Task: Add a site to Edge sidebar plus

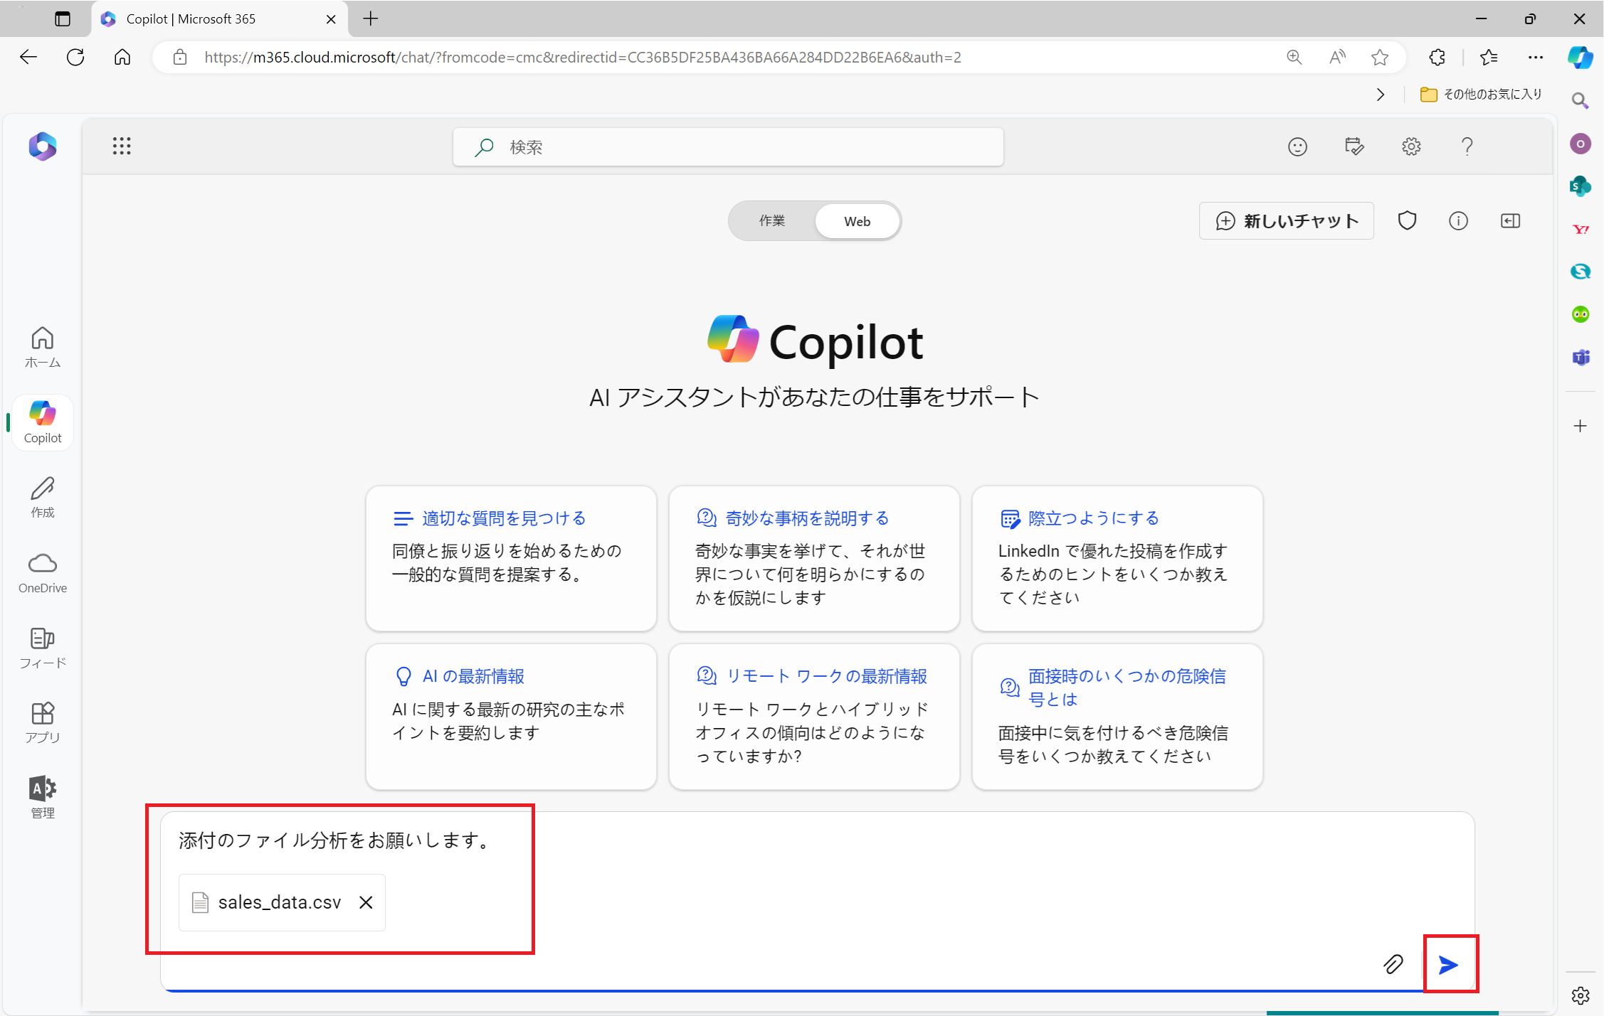Action: point(1581,426)
